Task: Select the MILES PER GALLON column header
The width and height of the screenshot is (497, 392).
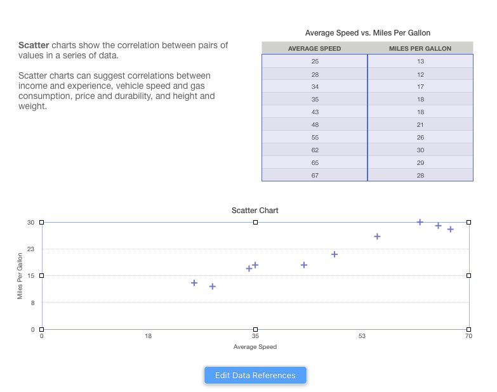Action: click(x=420, y=48)
